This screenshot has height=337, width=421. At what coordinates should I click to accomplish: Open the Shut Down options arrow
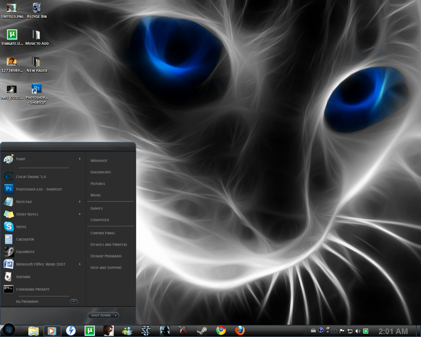pos(116,315)
